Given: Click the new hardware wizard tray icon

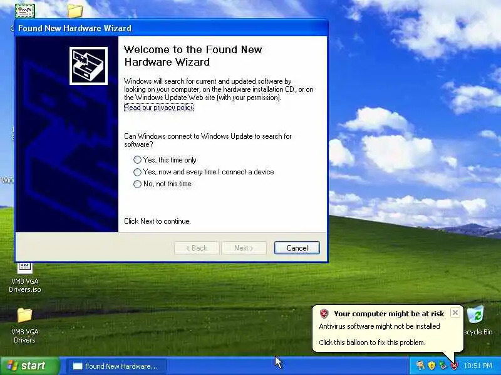Looking at the screenshot, I should click(420, 366).
